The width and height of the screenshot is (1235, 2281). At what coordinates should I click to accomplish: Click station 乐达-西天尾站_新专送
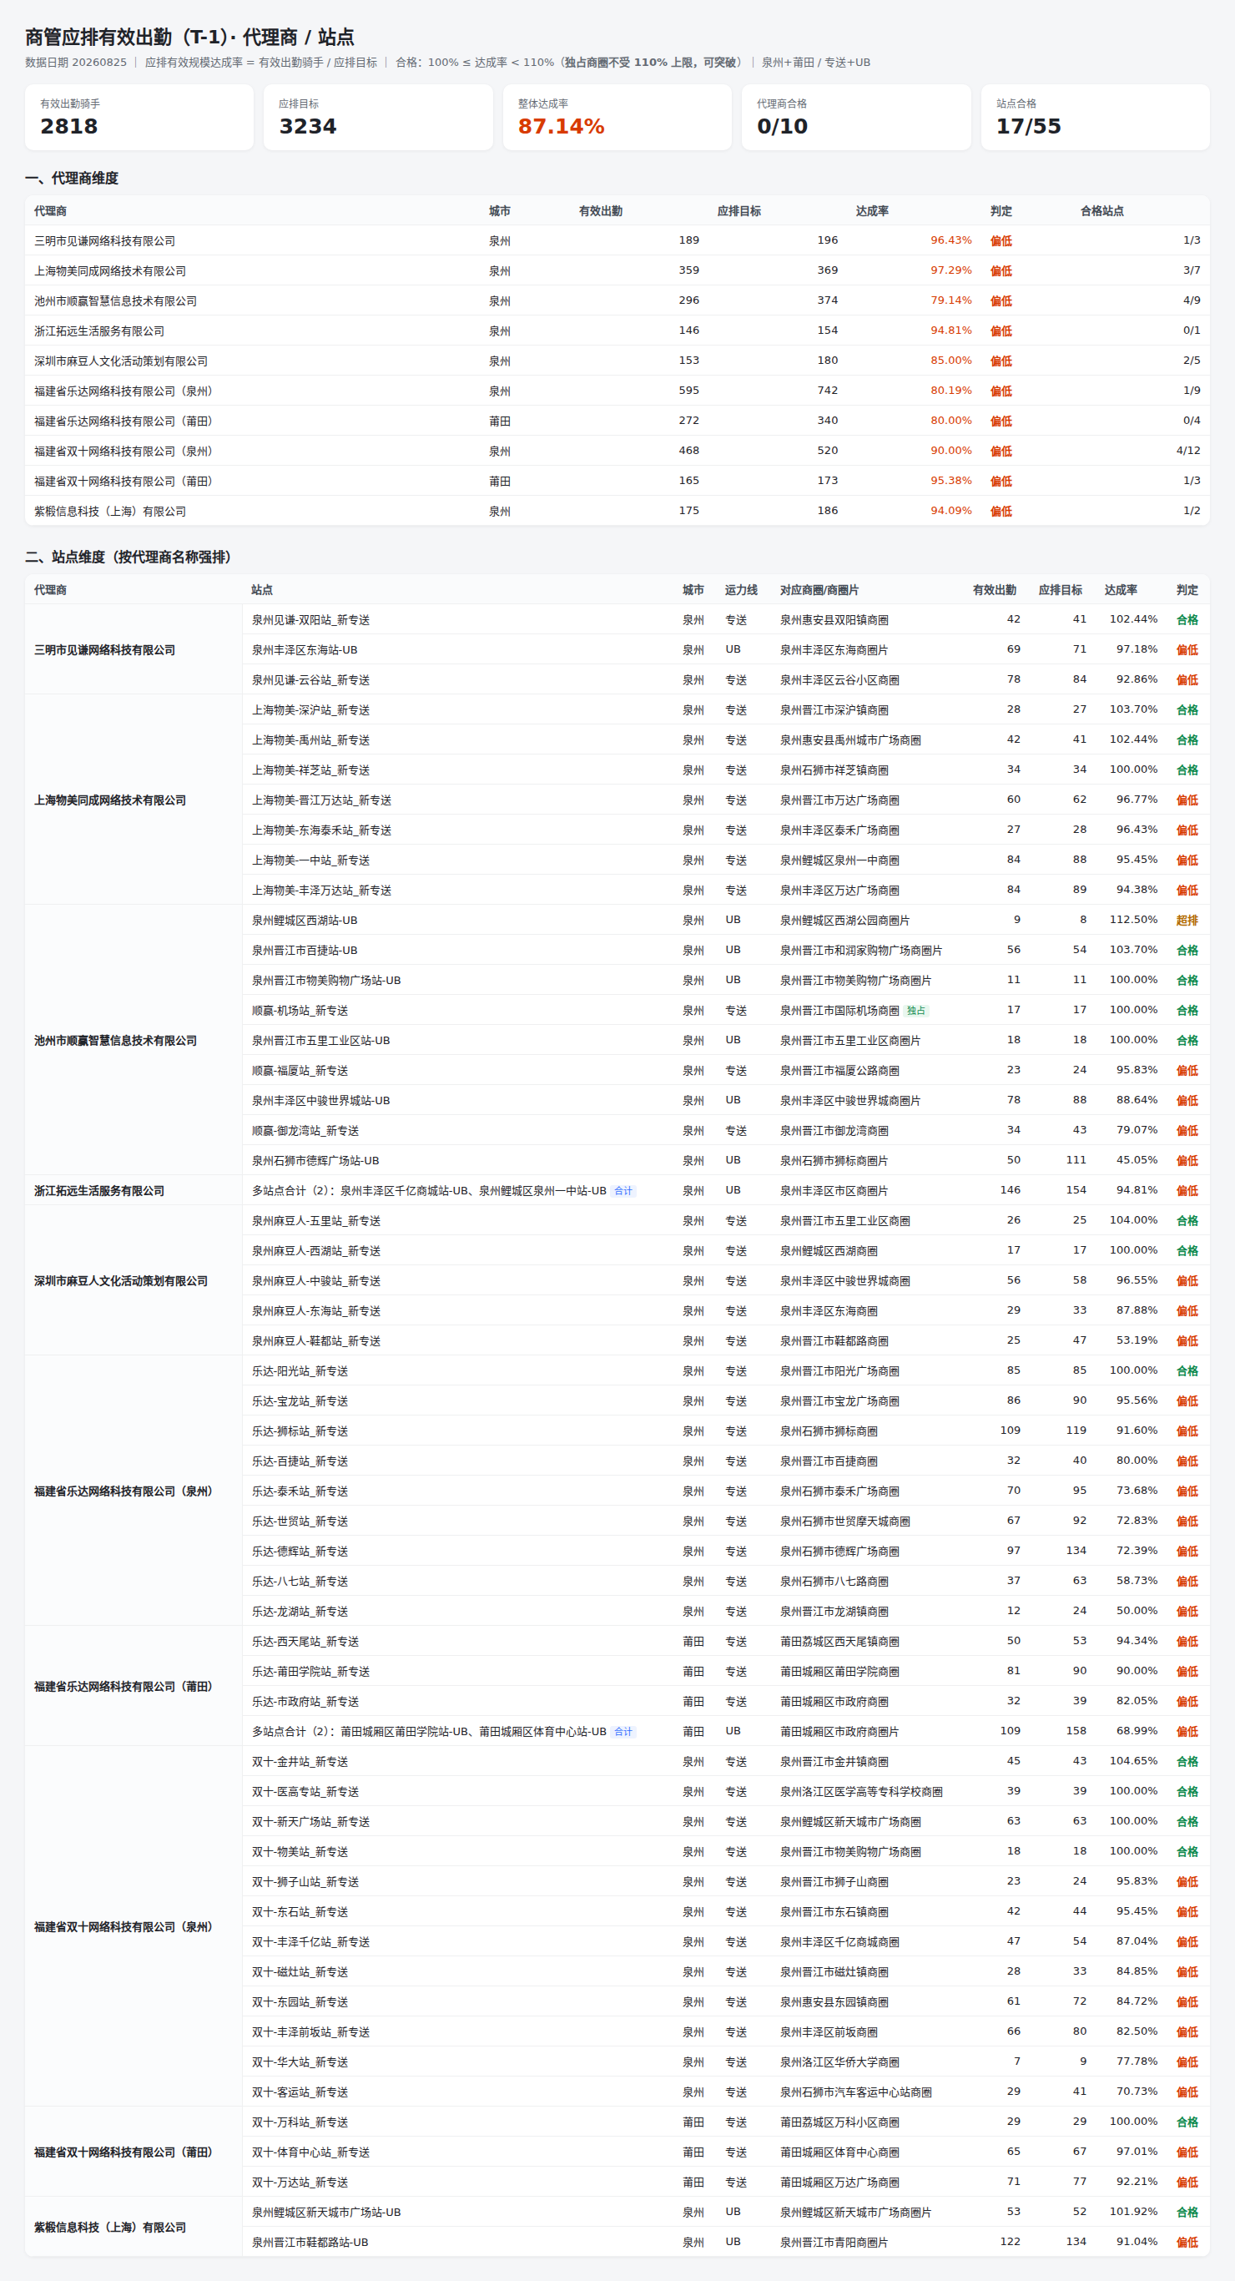(x=305, y=1642)
